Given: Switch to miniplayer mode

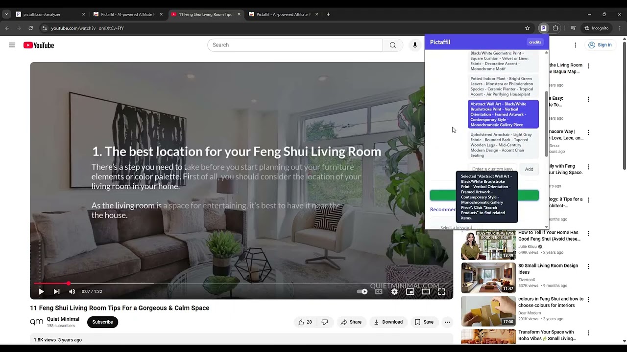Looking at the screenshot, I should 410,291.
